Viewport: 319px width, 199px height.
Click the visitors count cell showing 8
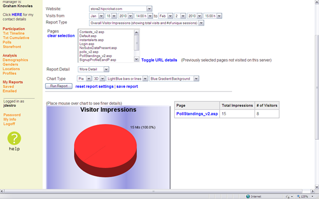pos(267,114)
